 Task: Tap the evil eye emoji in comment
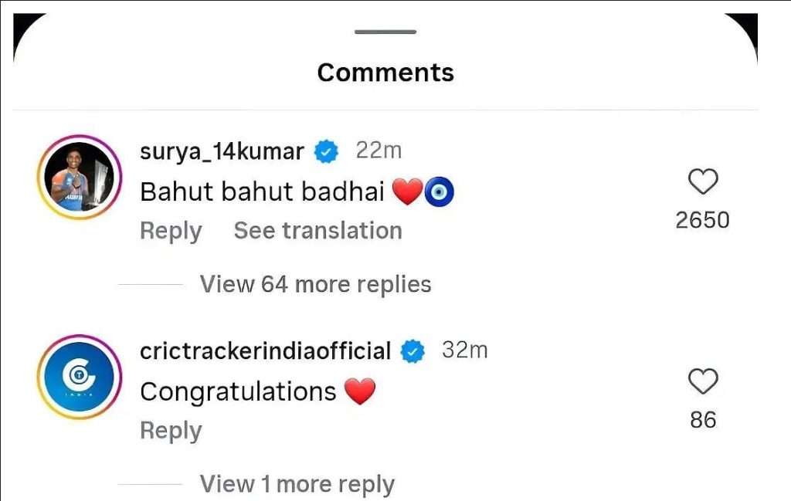click(439, 192)
